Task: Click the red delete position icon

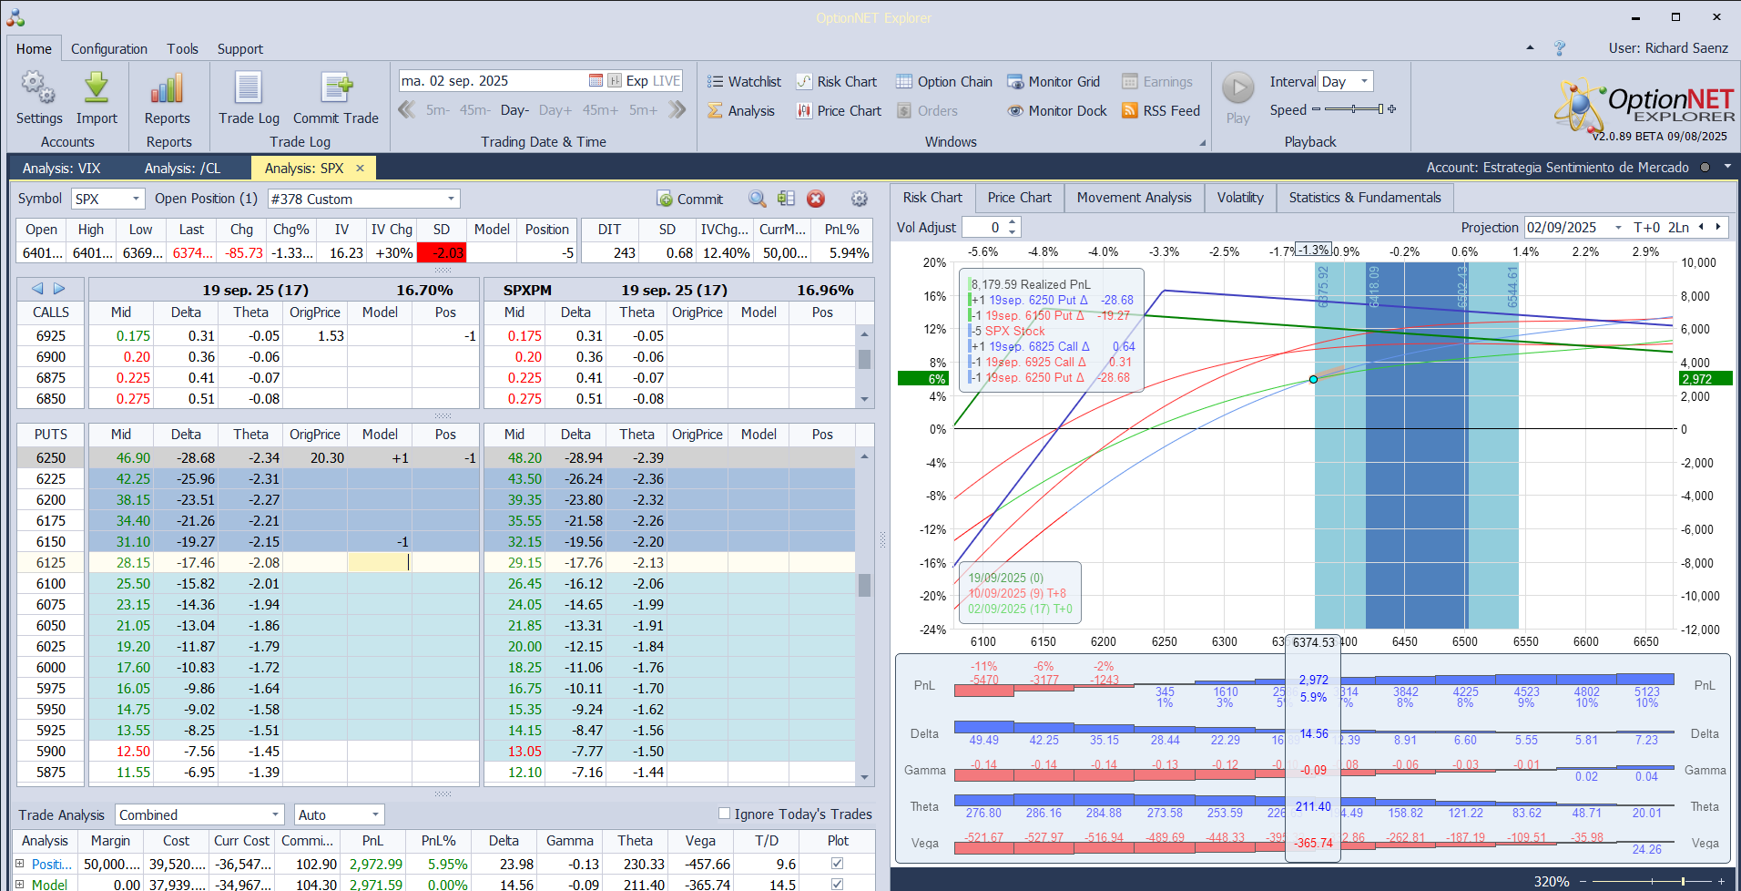Action: (x=816, y=199)
